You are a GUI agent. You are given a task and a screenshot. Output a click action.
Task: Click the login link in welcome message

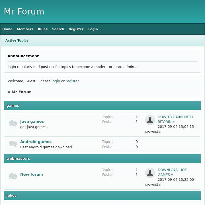[56, 81]
